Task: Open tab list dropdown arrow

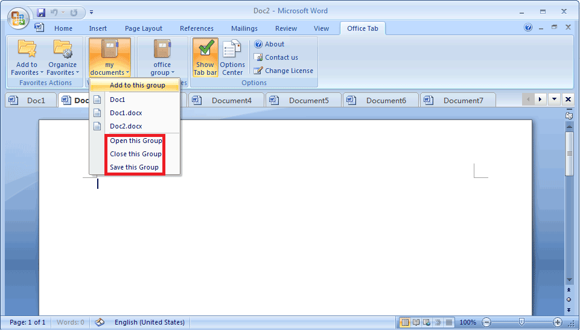Action: (554, 99)
